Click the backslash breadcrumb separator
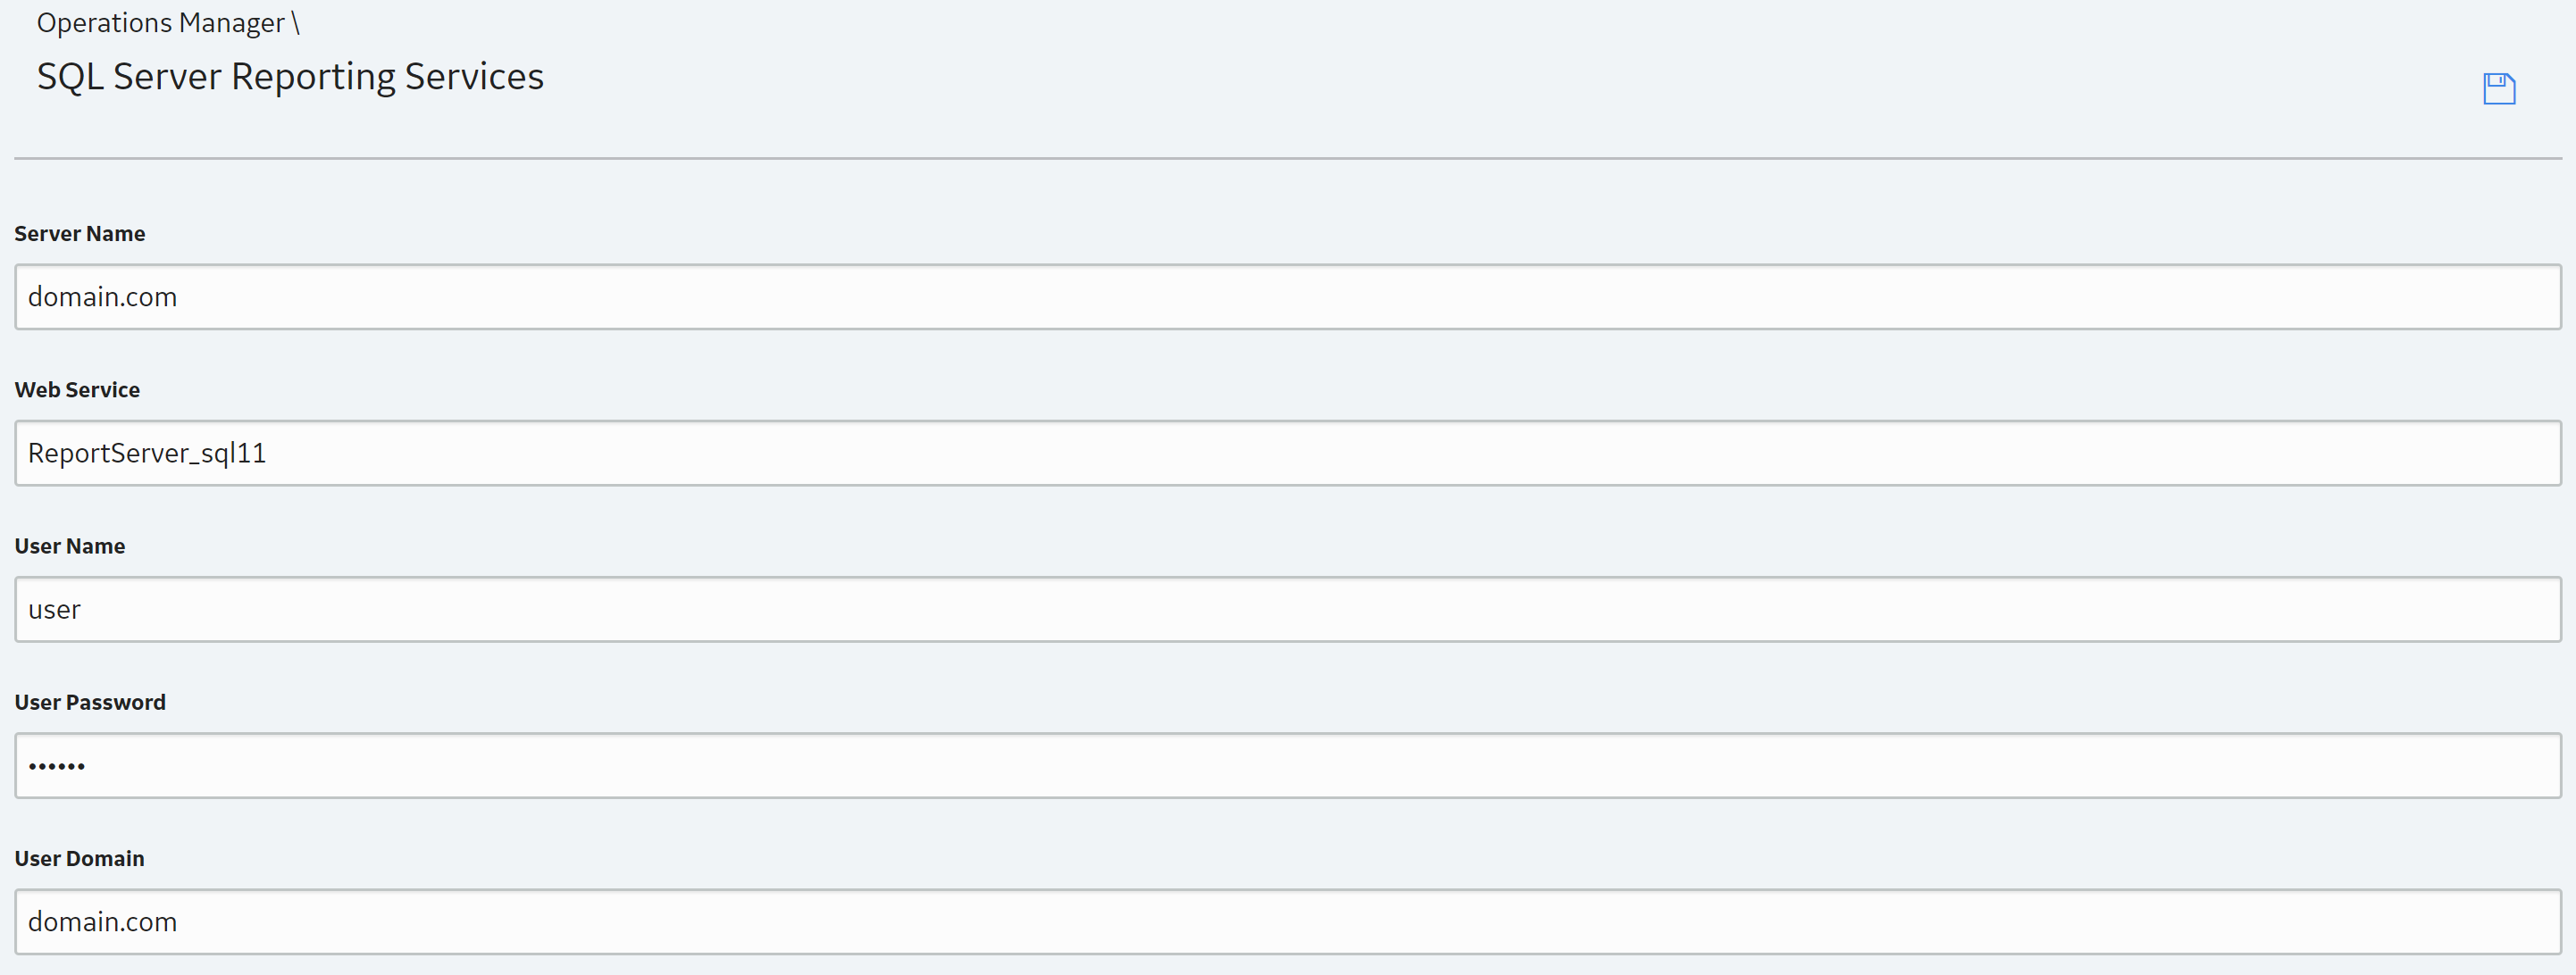2576x975 pixels. tap(296, 22)
